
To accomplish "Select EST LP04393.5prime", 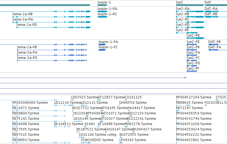I will point(133,140).
